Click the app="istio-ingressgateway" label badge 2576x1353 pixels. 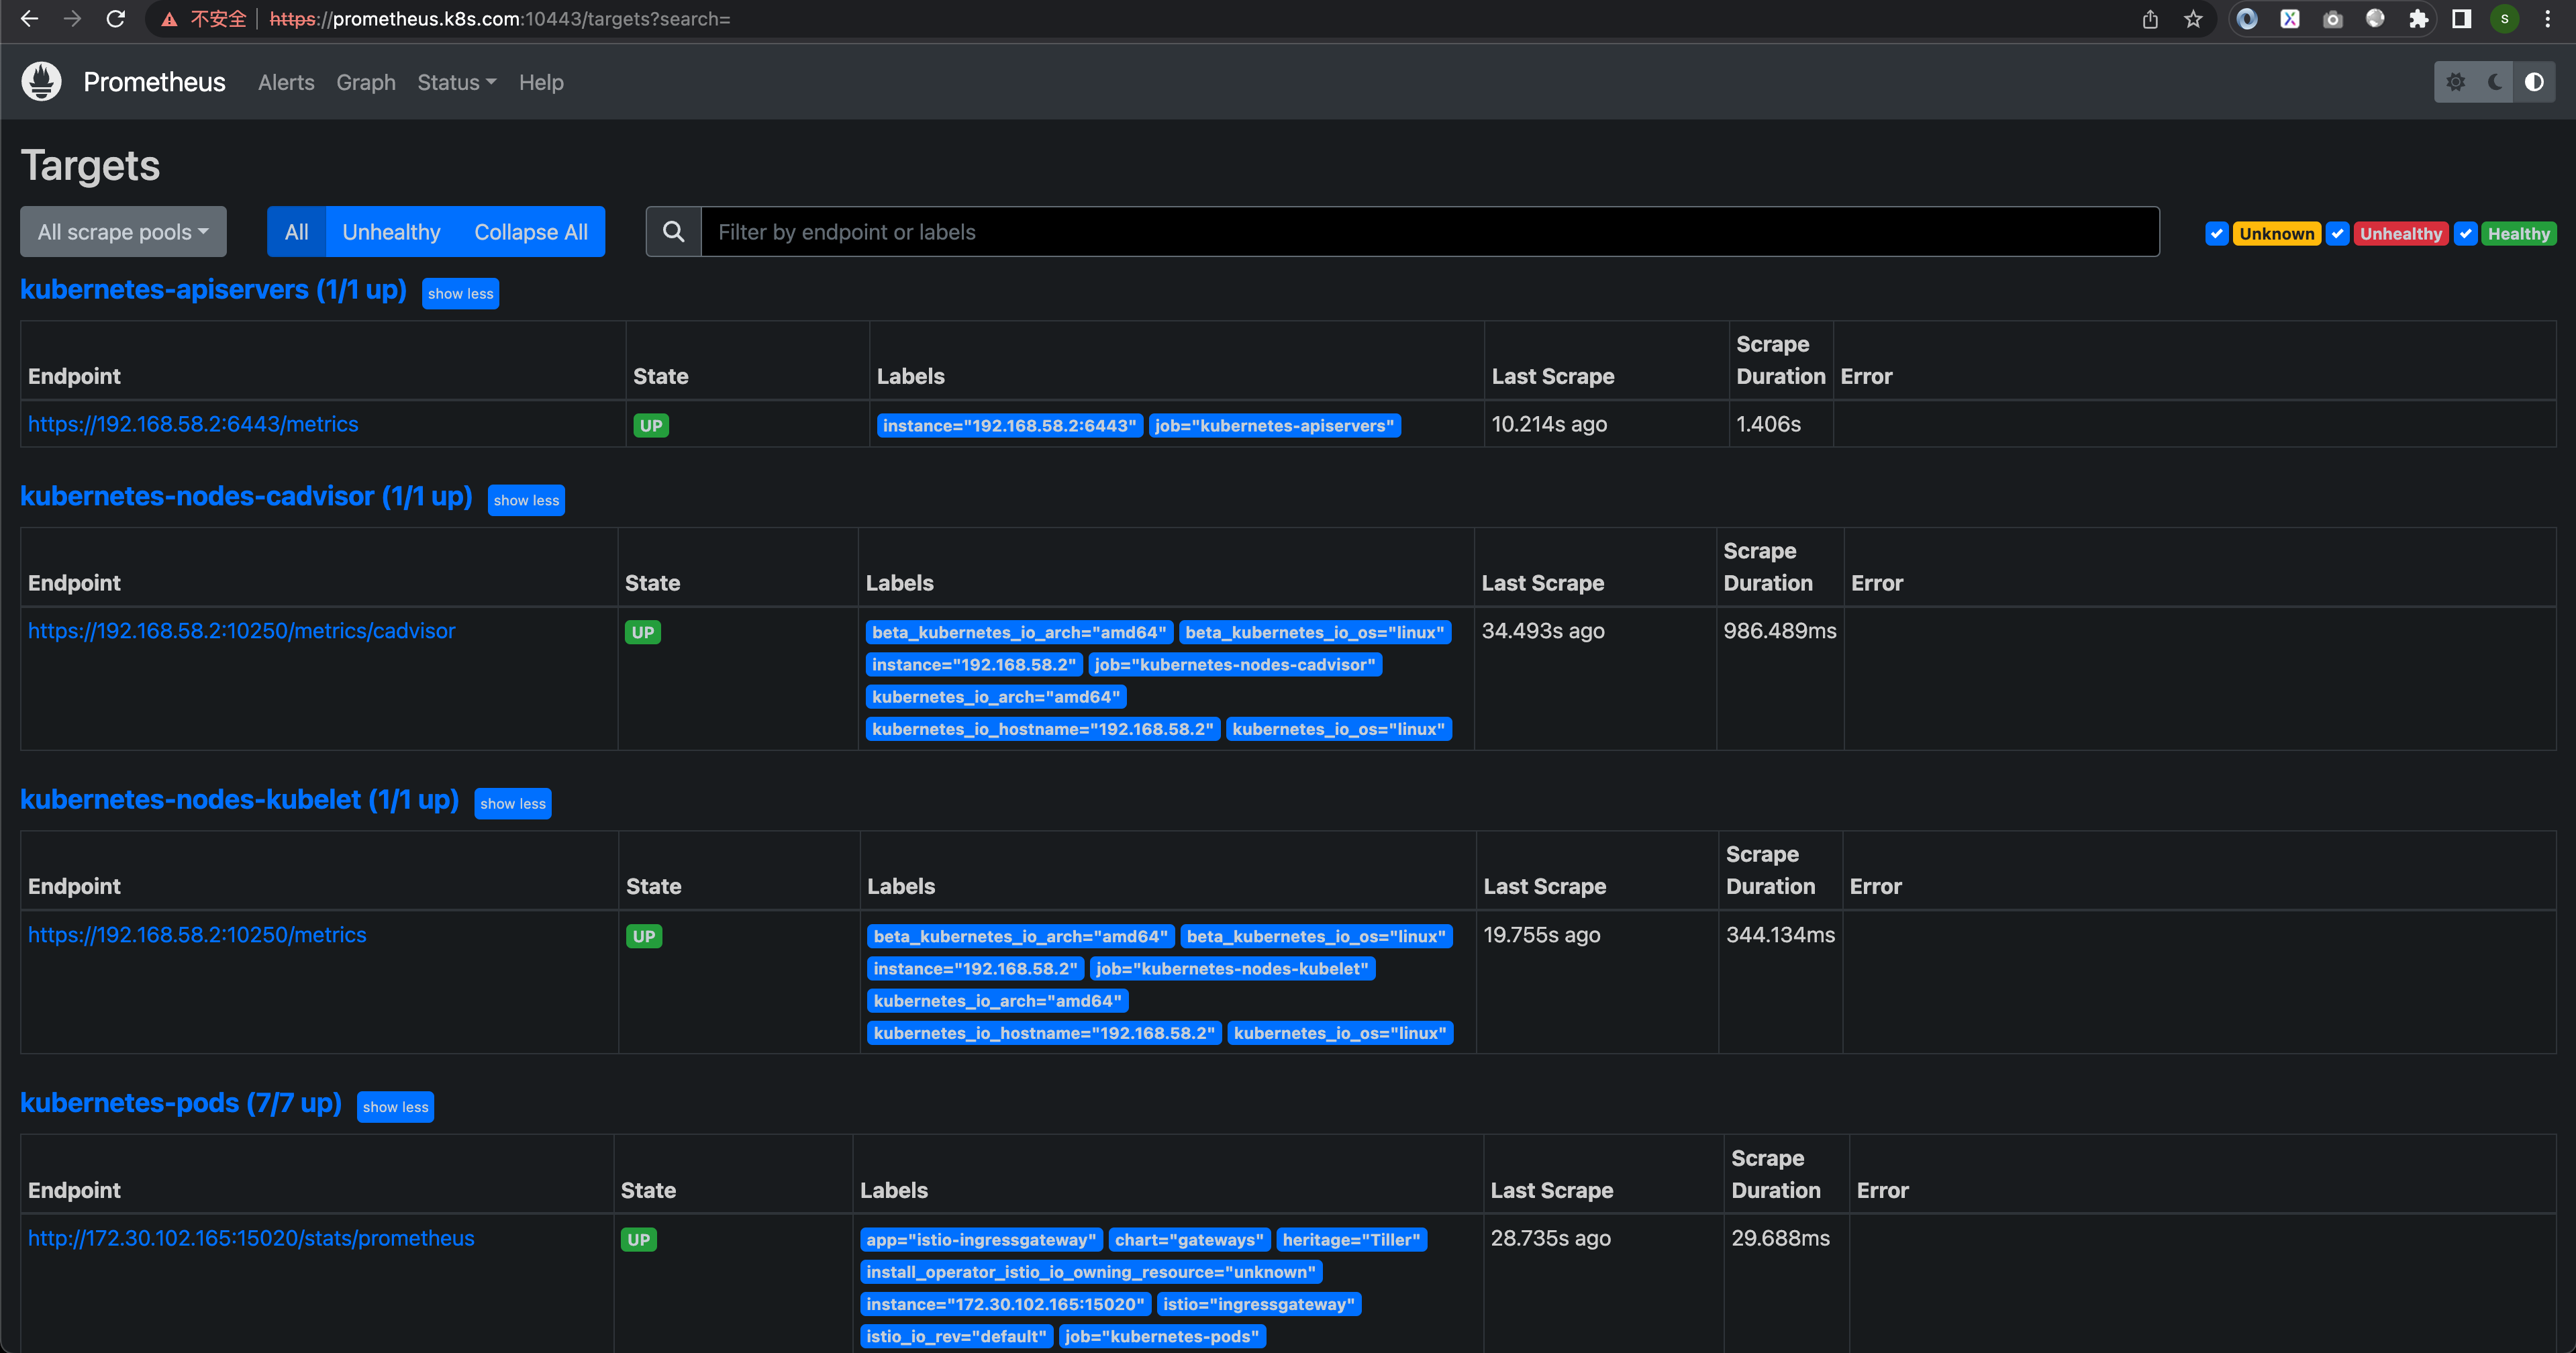click(x=981, y=1240)
